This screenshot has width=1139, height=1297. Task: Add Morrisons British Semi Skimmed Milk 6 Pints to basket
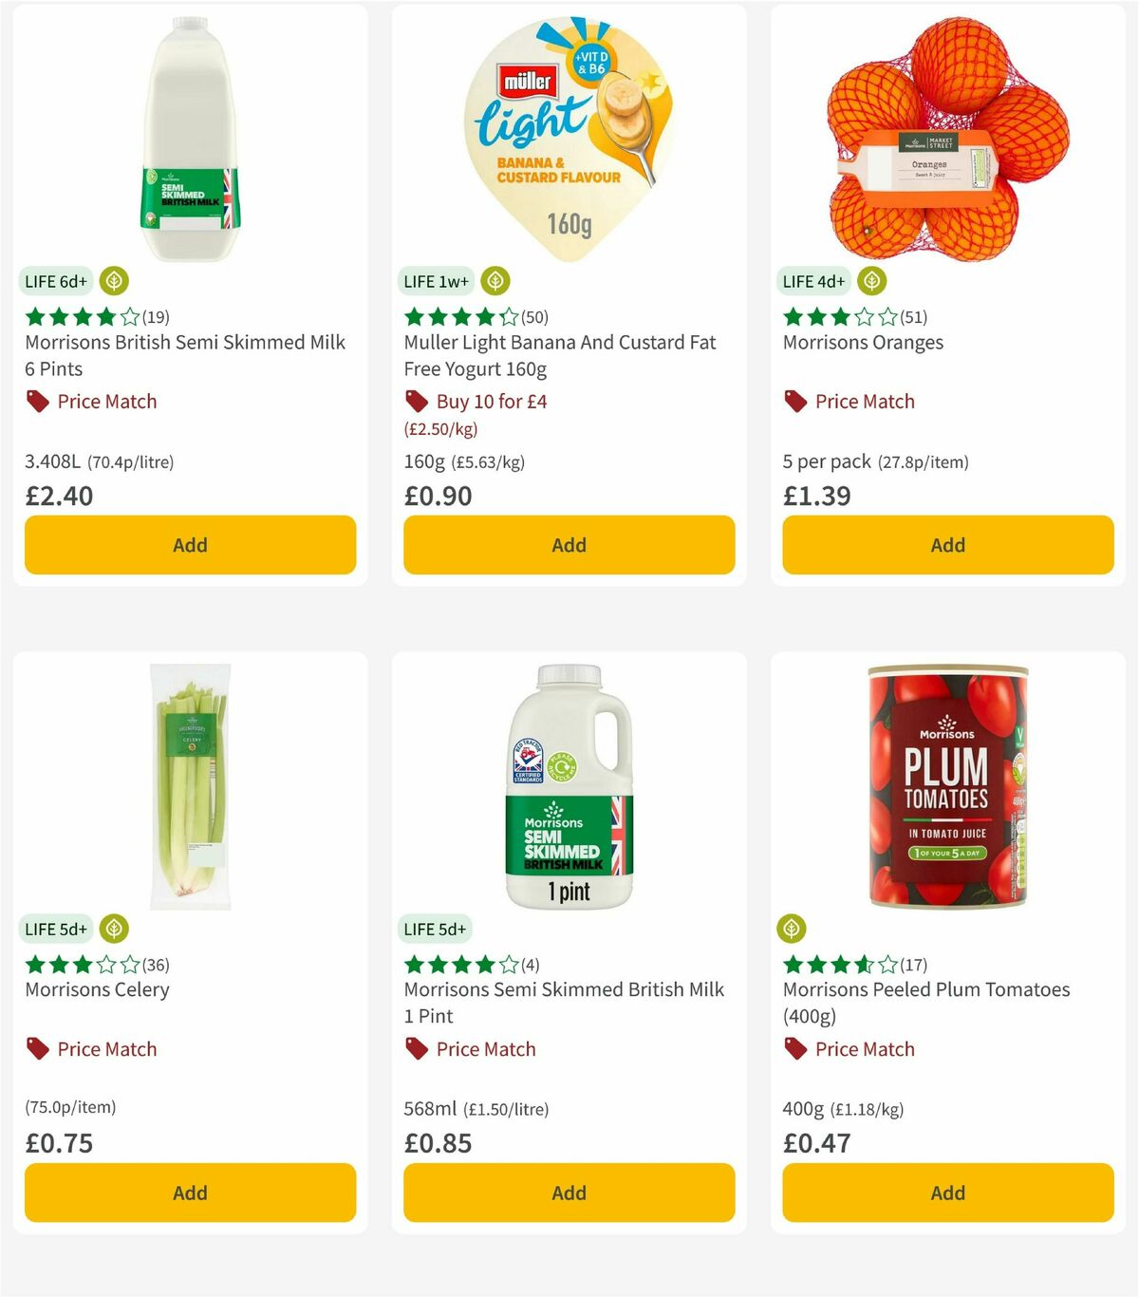coord(190,545)
